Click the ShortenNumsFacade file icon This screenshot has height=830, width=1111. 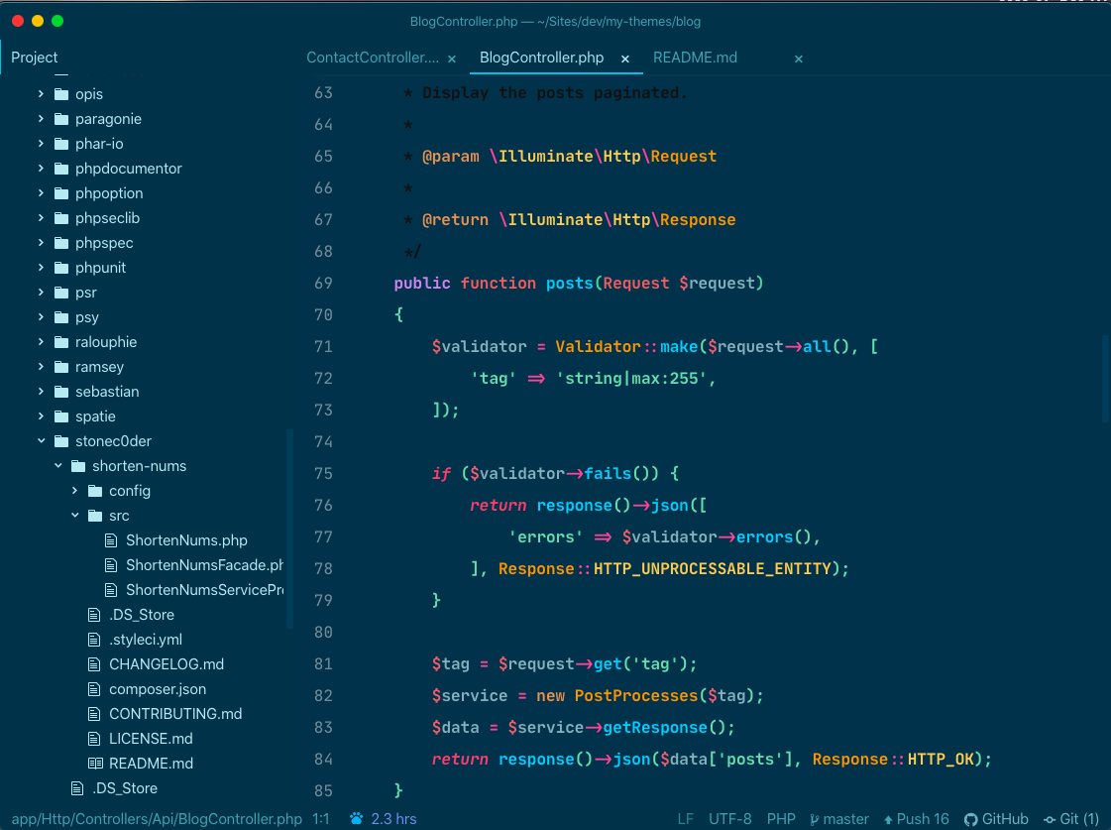click(x=111, y=565)
